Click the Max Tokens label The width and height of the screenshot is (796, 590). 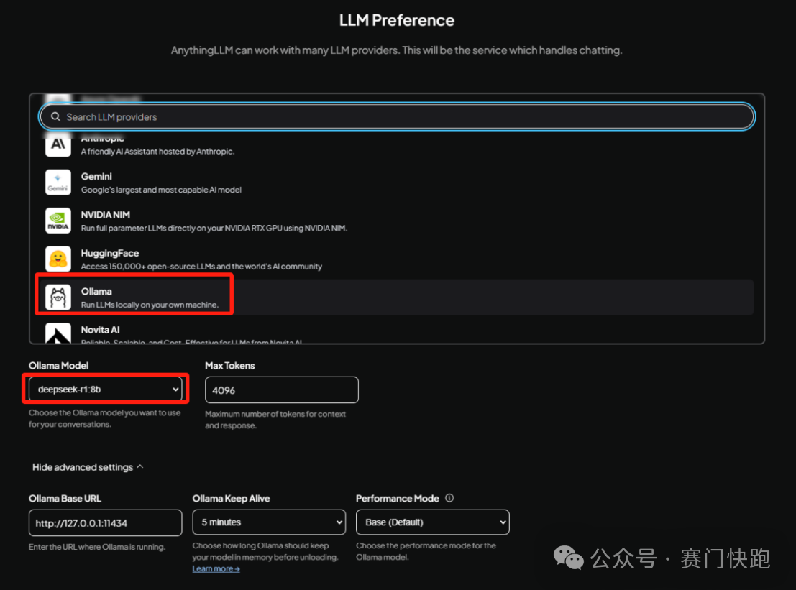pos(230,365)
